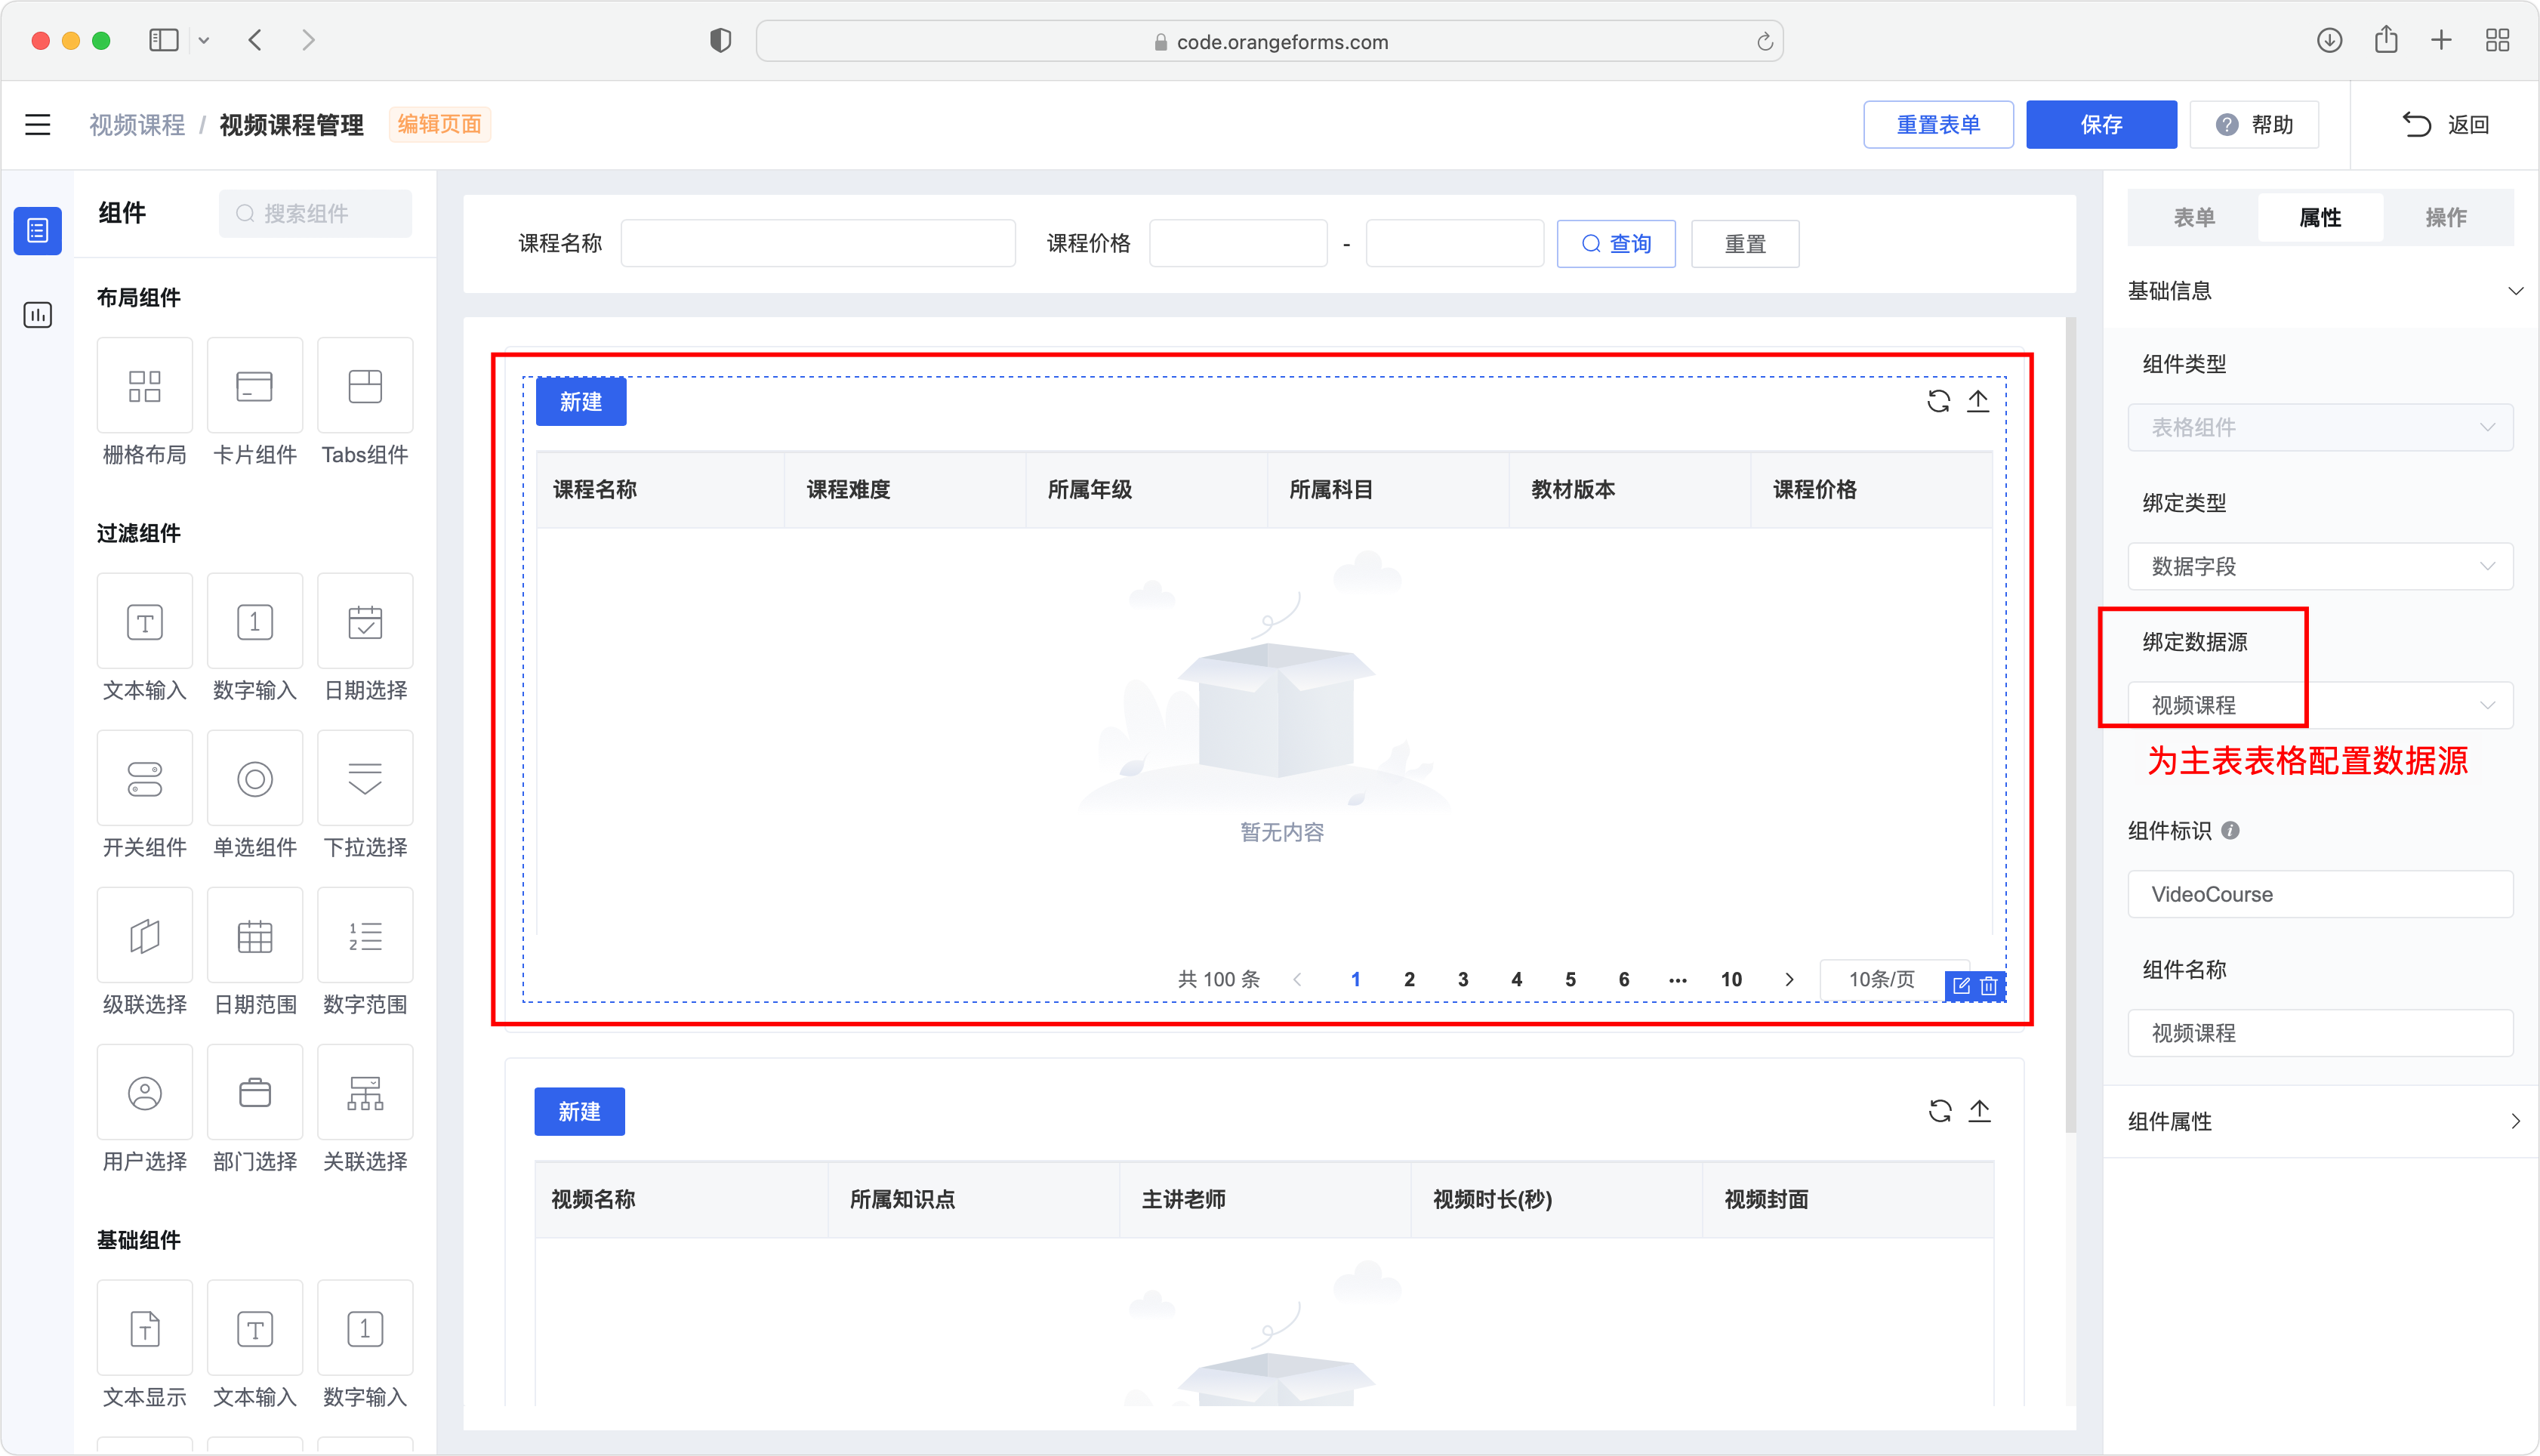Click the 视频时长(秒) column header
Screen dimensions: 2540x1456
pyautogui.click(x=1556, y=1199)
